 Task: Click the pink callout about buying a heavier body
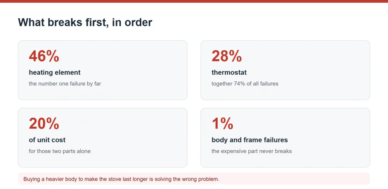[x=194, y=179]
